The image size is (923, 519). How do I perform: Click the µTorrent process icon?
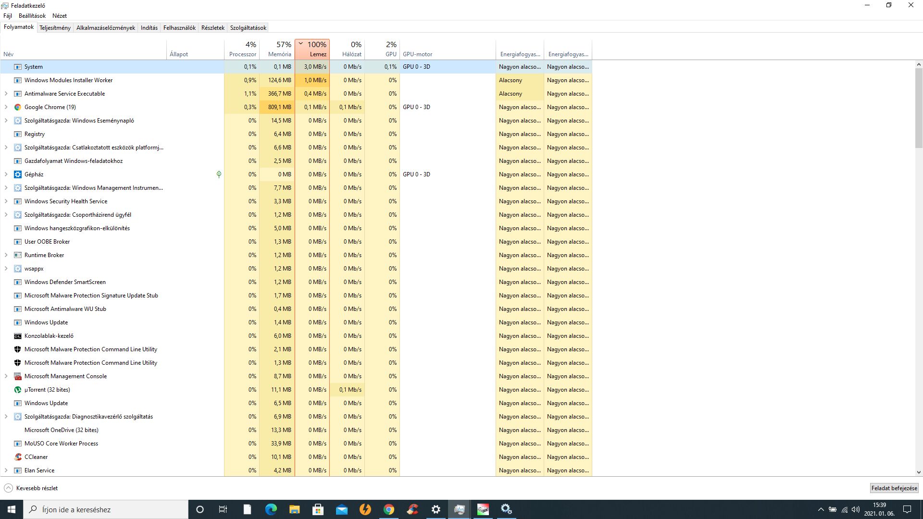click(x=18, y=390)
